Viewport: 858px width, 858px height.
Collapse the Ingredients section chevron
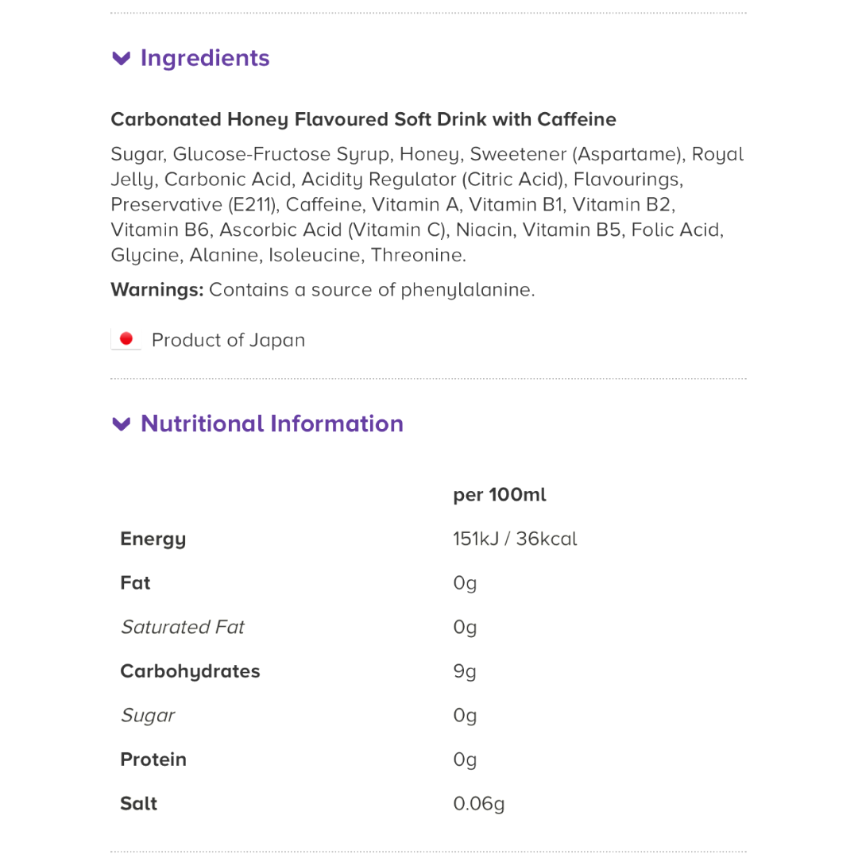click(122, 59)
